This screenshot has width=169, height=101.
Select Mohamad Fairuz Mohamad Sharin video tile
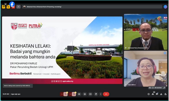pyautogui.click(x=145, y=32)
